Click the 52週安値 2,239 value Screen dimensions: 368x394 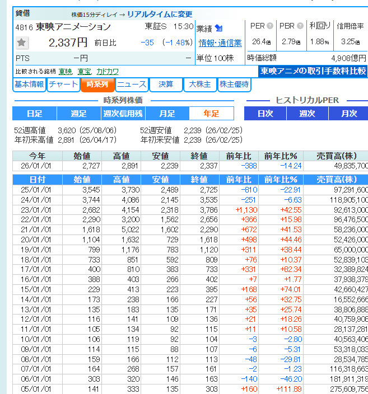(193, 130)
